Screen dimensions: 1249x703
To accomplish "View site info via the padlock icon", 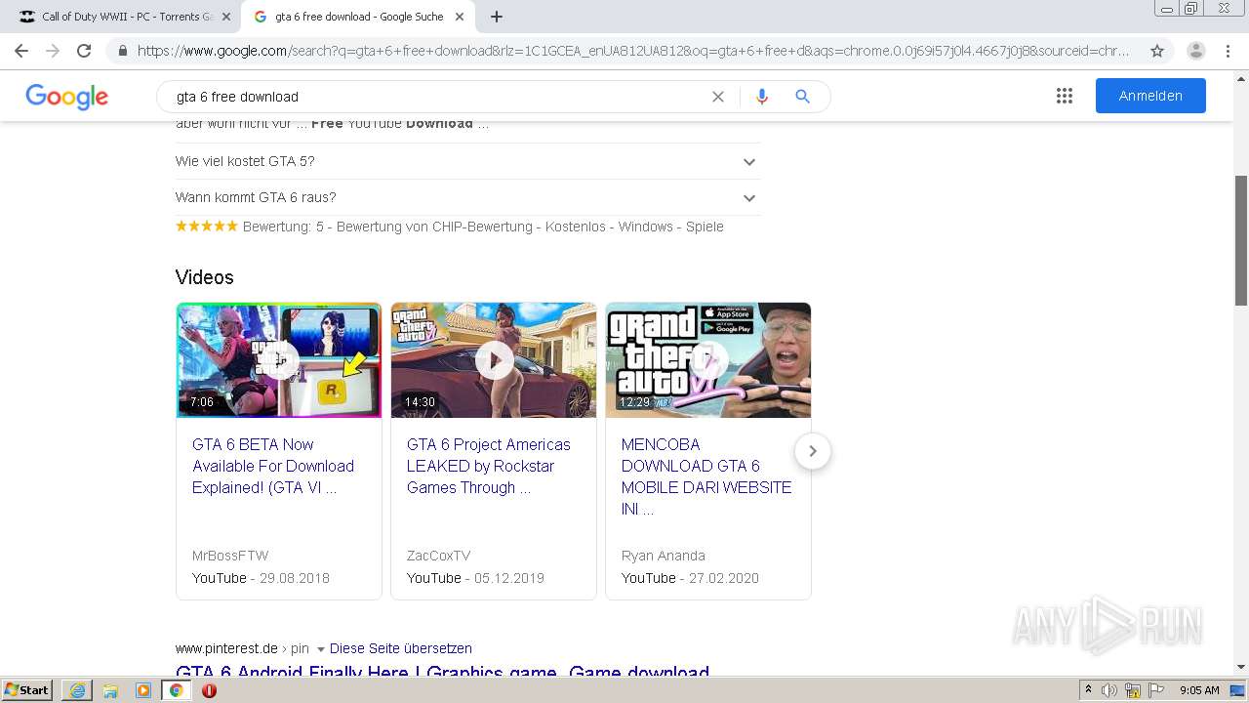I will pos(123,51).
